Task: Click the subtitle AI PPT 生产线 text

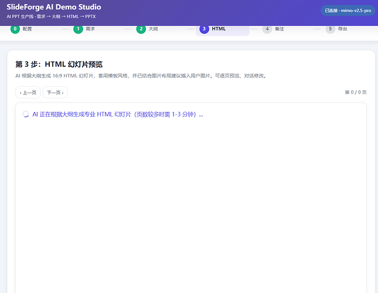Action: (x=51, y=16)
